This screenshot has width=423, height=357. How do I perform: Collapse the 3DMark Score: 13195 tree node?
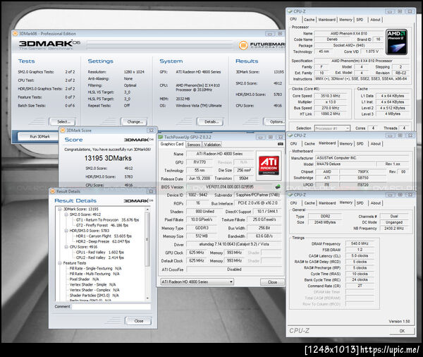click(60, 209)
